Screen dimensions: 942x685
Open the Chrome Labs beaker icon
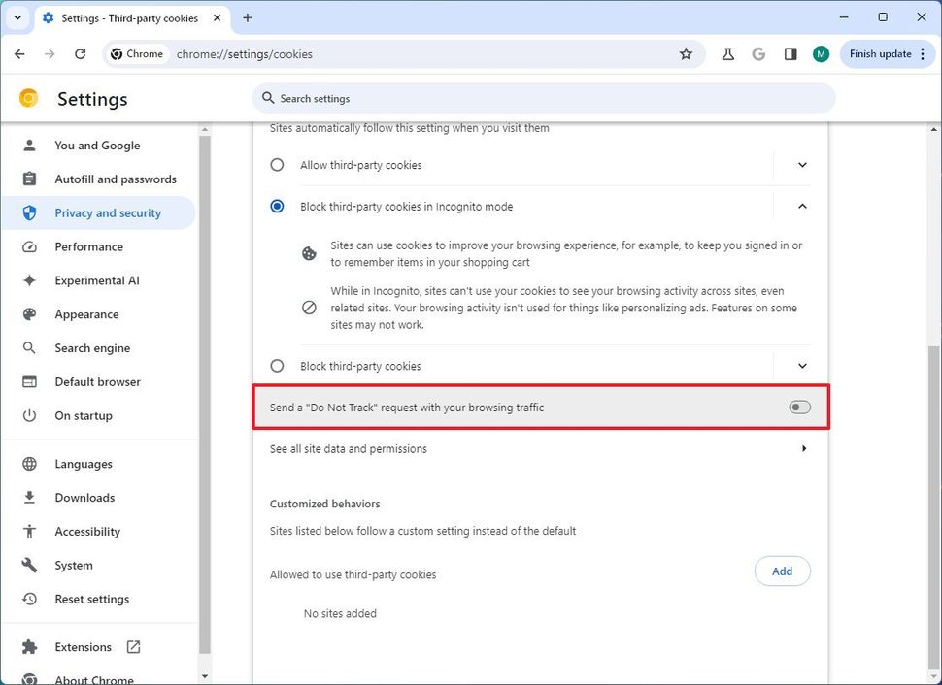pos(727,54)
